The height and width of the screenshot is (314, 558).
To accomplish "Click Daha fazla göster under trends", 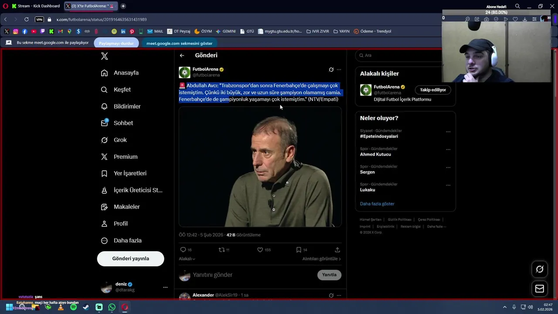I will pyautogui.click(x=377, y=204).
